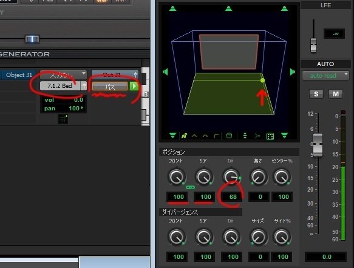Click the yellow-green pan position dot
The height and width of the screenshot is (268, 354).
tap(262, 81)
